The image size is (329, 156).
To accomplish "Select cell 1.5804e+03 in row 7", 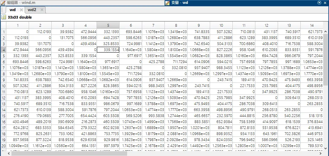I will coord(85,68).
